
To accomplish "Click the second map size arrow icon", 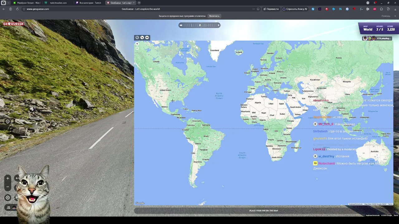I will (x=142, y=38).
